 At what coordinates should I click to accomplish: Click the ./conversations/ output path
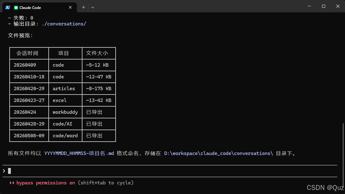coord(64,24)
